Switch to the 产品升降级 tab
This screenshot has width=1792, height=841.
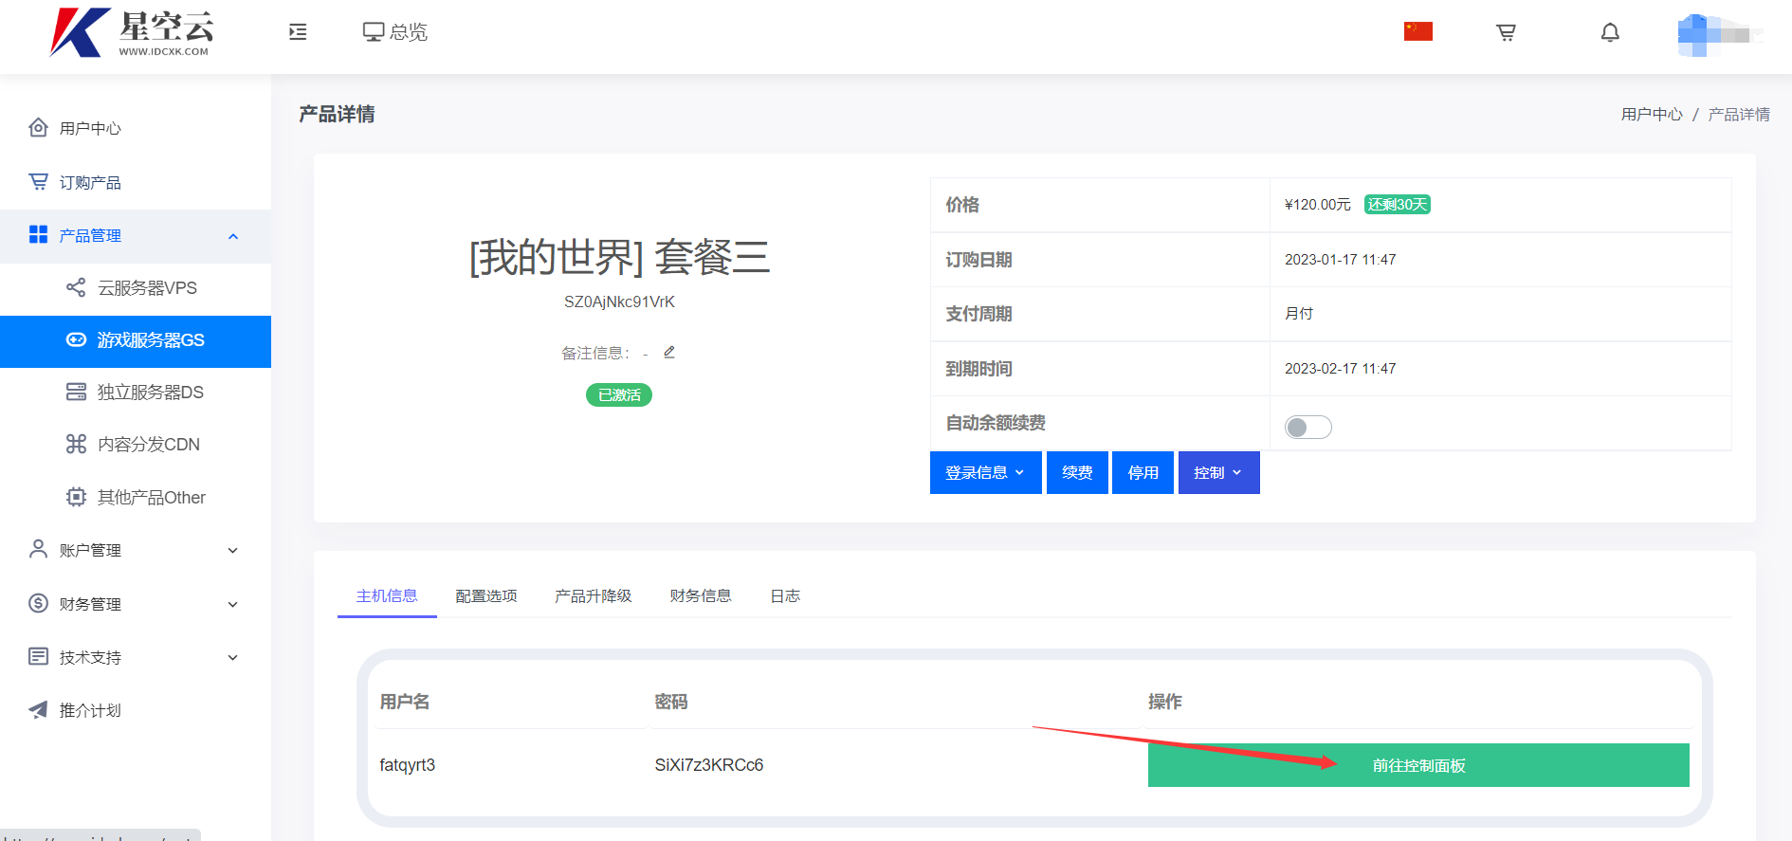[x=594, y=595]
